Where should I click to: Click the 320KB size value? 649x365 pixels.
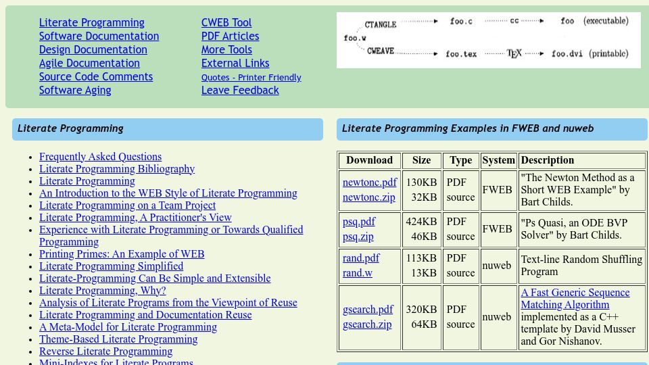coord(421,310)
